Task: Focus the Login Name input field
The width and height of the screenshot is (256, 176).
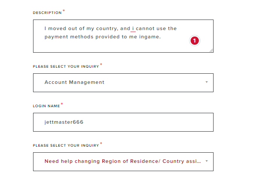Action: (123, 122)
